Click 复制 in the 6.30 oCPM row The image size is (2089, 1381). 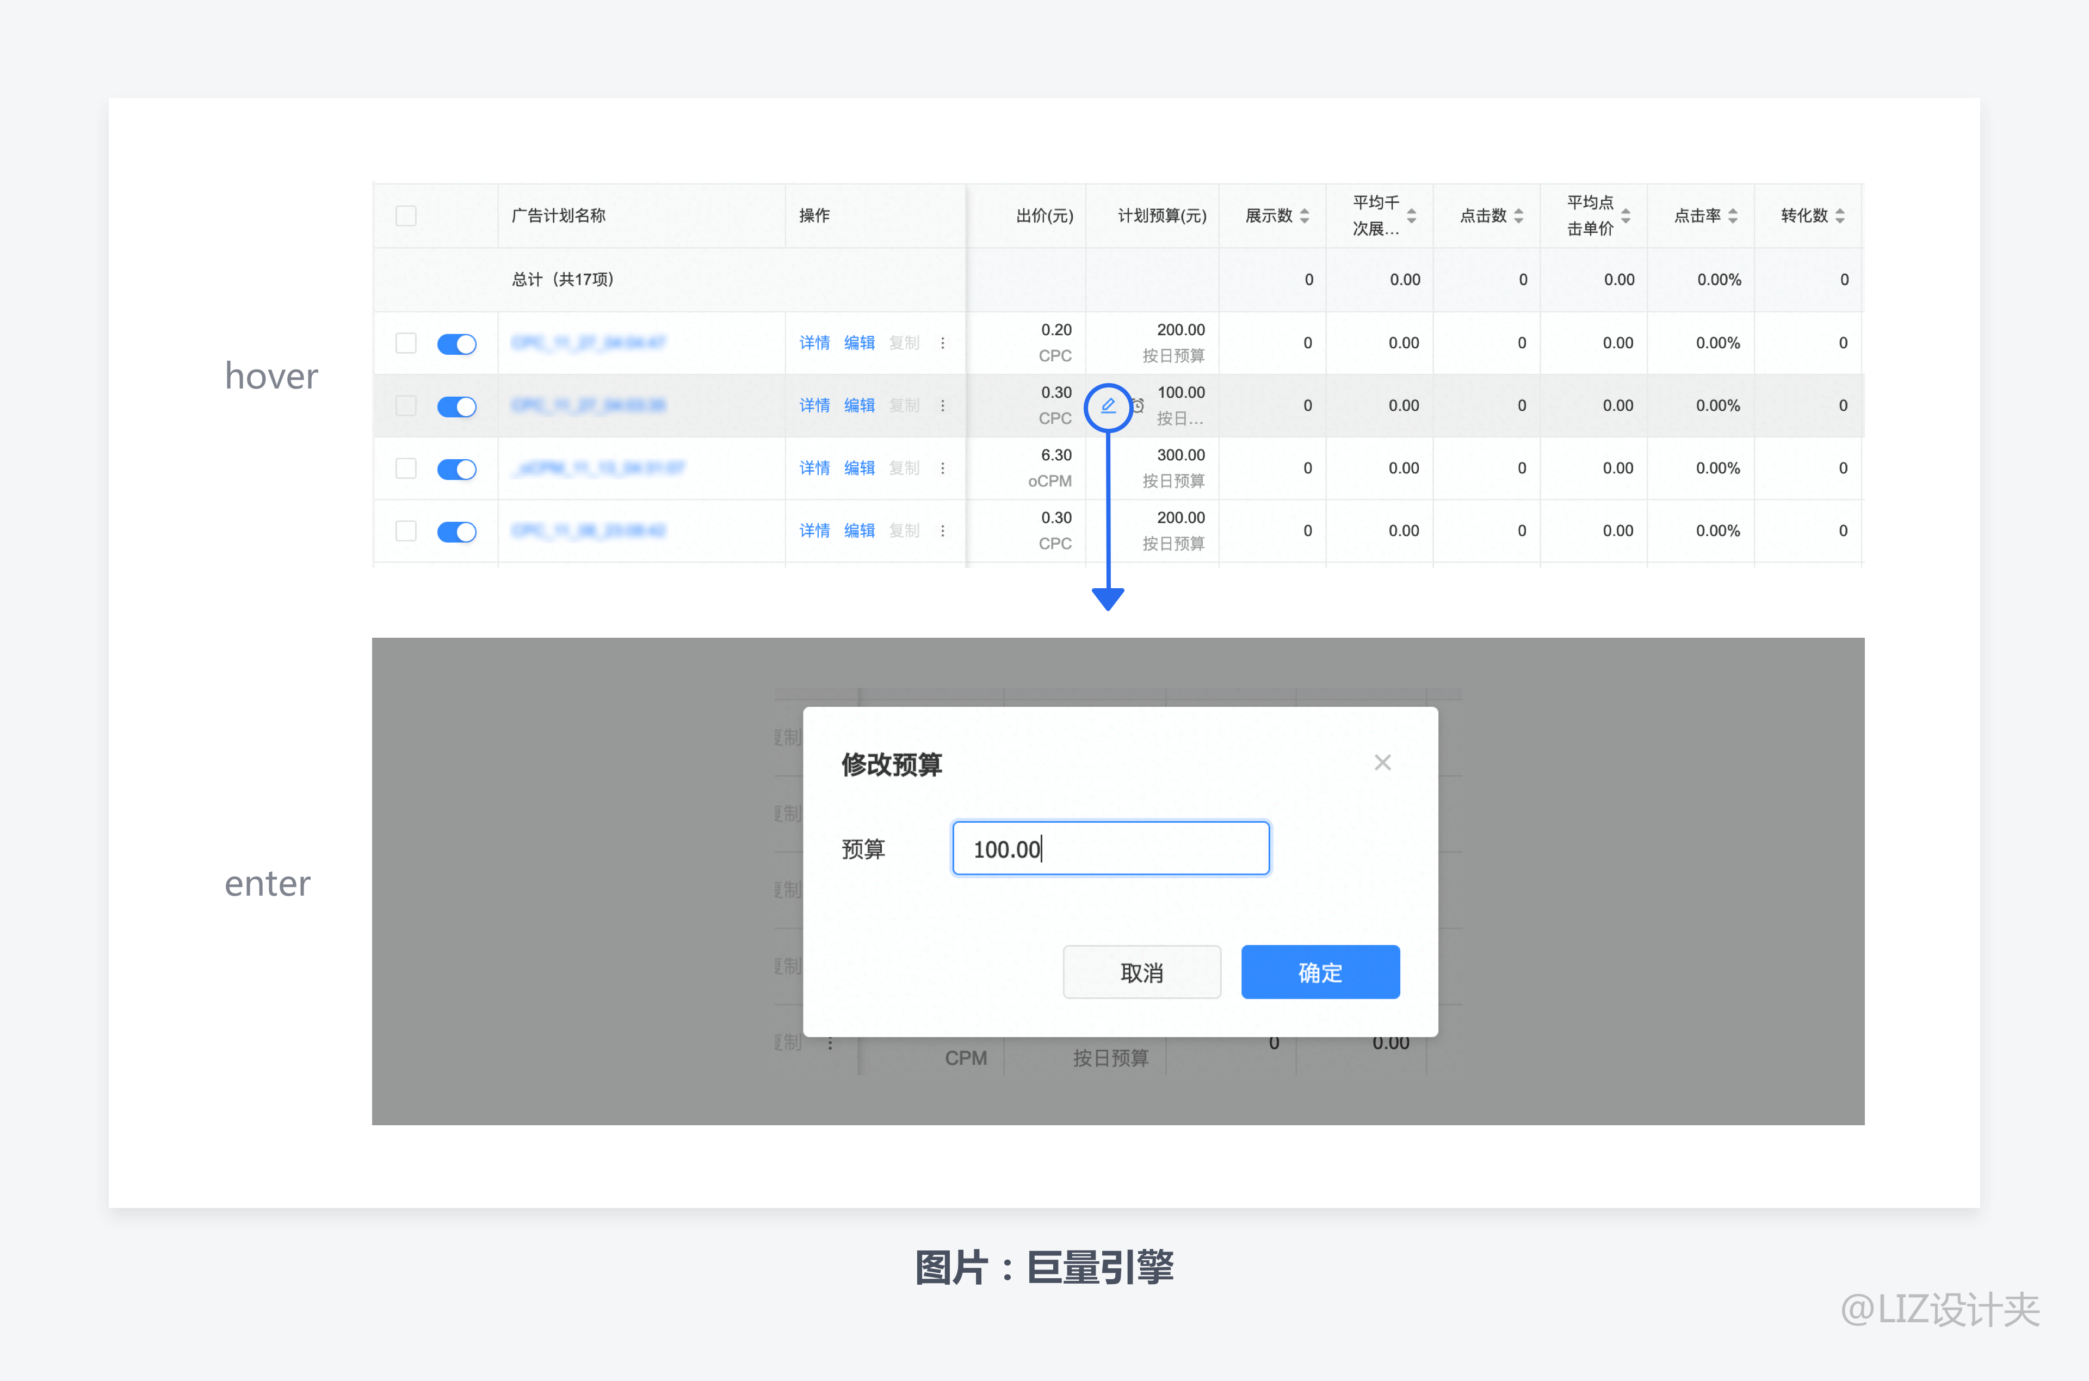coord(904,467)
